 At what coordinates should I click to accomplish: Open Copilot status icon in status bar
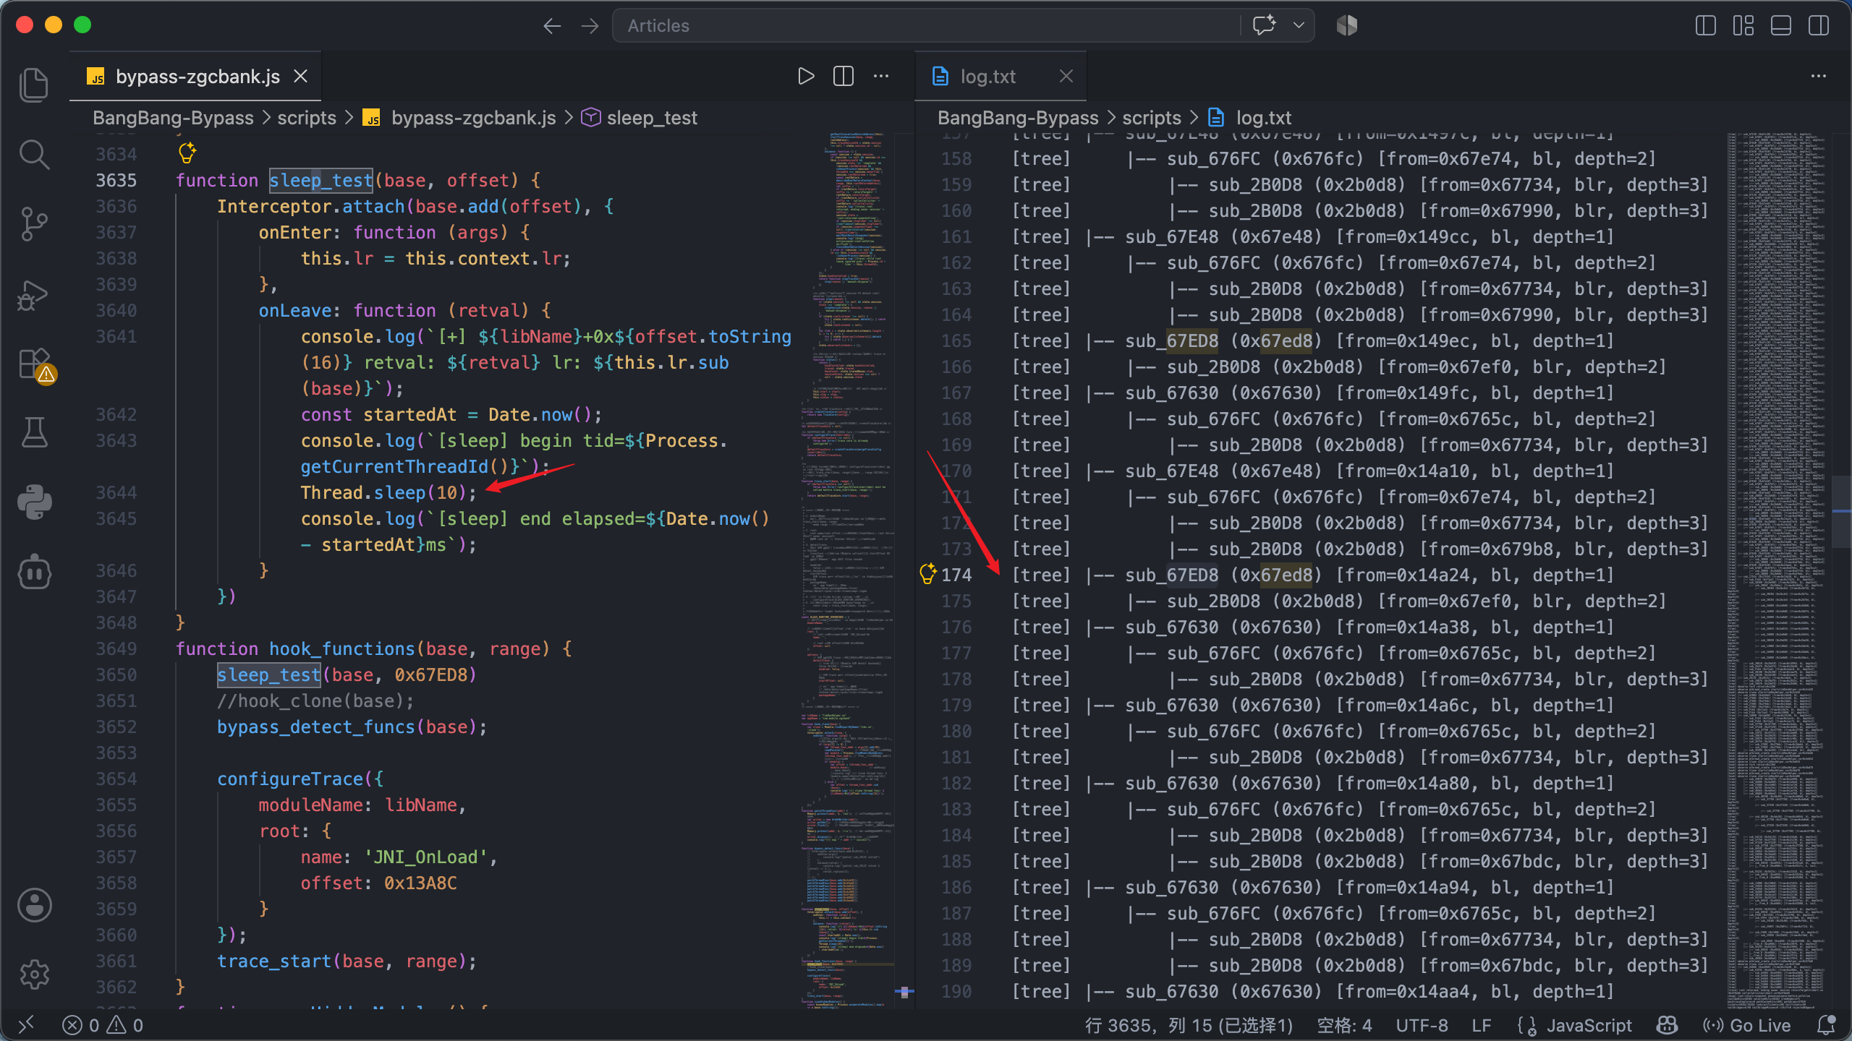pyautogui.click(x=1667, y=1025)
